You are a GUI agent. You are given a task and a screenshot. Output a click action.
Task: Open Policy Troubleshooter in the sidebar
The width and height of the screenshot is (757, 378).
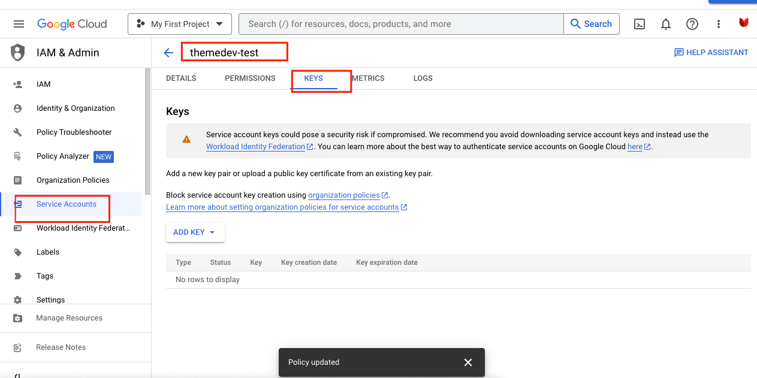74,132
